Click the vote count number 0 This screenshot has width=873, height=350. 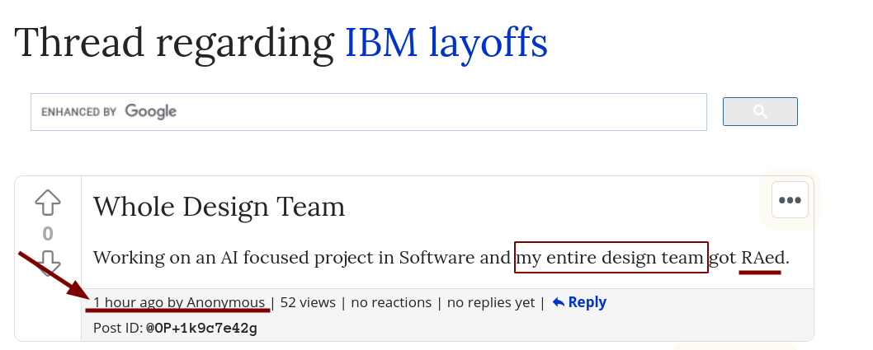point(48,233)
